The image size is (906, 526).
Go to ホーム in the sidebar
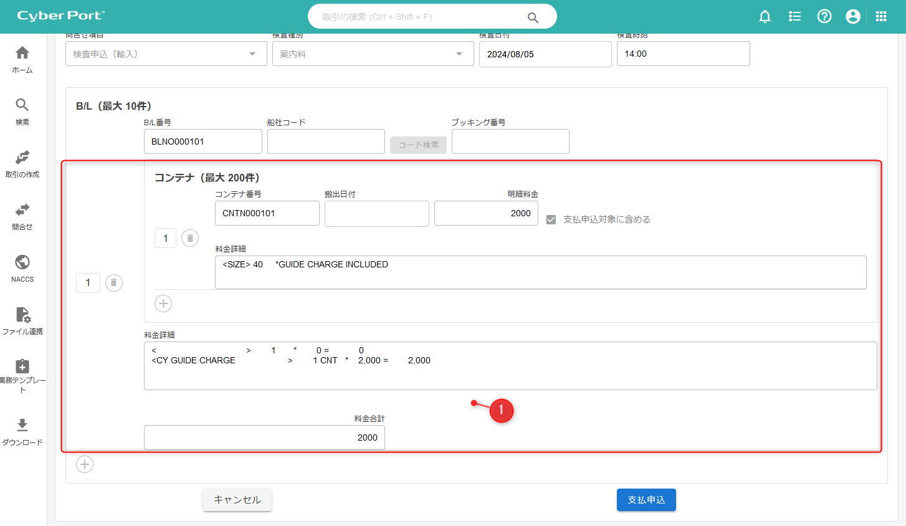(x=22, y=59)
